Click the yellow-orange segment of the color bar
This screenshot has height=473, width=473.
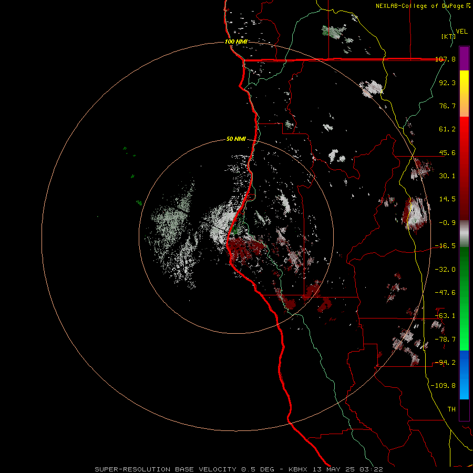(464, 94)
